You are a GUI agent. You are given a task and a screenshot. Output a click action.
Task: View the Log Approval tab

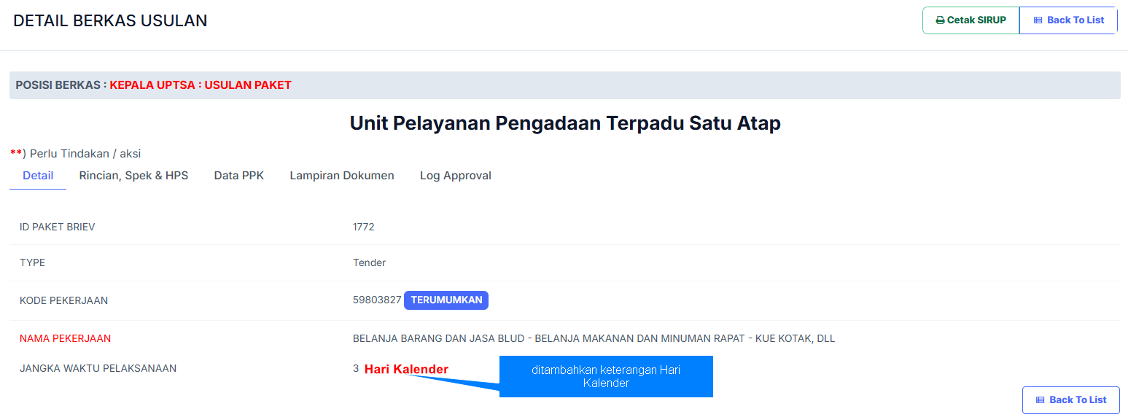click(x=455, y=176)
